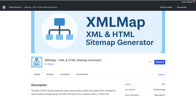Image resolution: width=196 pixels, height=96 pixels.
Task: Open the Support link
Action: click(162, 74)
